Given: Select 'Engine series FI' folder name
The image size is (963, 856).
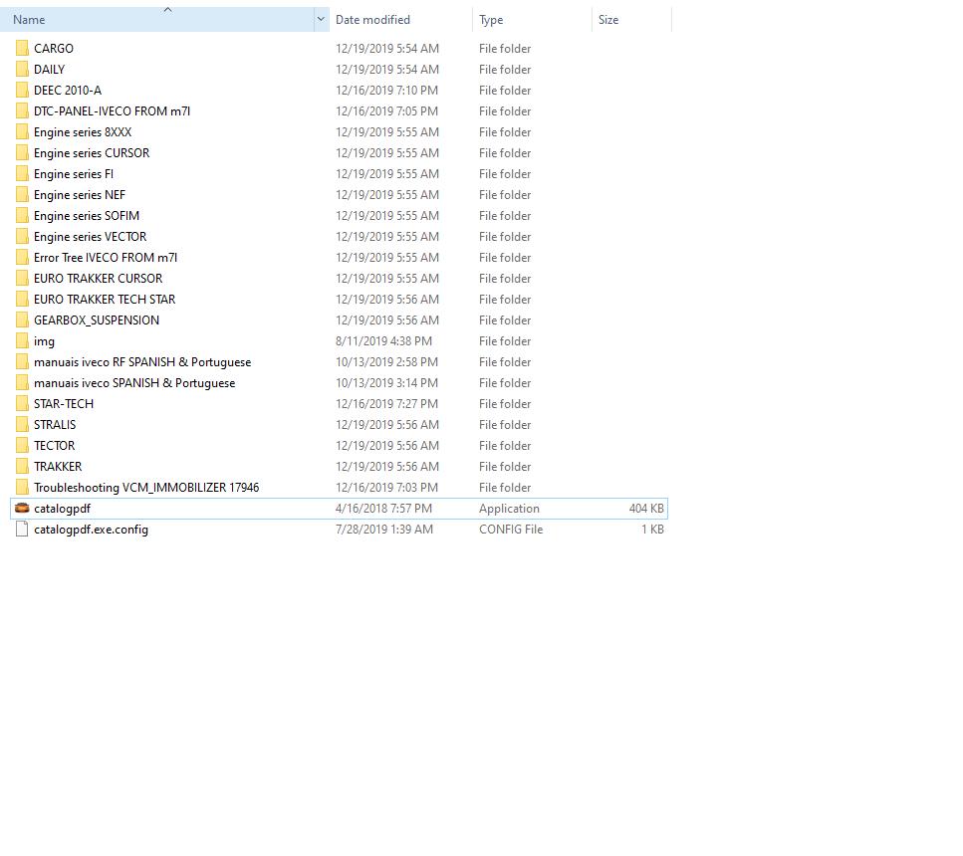Looking at the screenshot, I should tap(74, 173).
